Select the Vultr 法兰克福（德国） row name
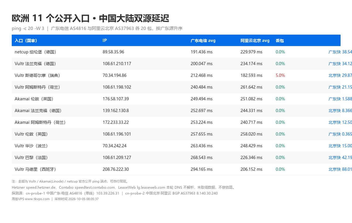The height and width of the screenshot is (223, 352). coord(35,64)
